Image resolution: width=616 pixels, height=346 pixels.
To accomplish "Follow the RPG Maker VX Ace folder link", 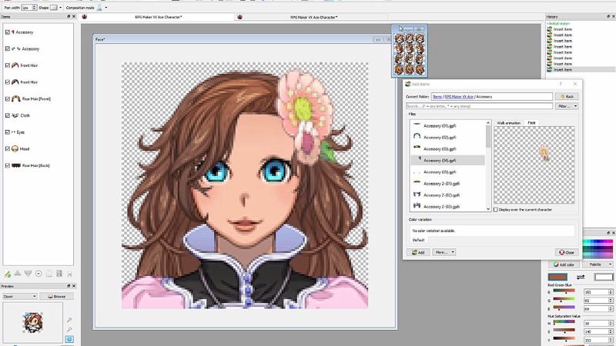I will [x=459, y=97].
